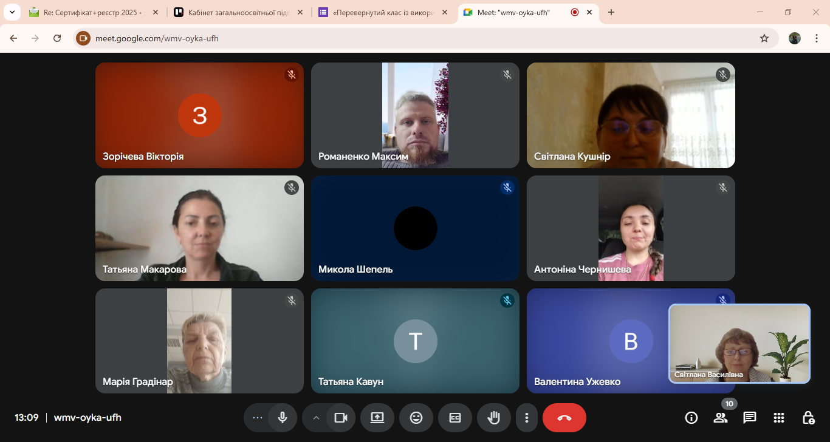
Task: Raise your hand in the meeting
Action: 494,418
